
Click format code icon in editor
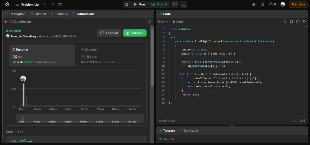click(285, 22)
